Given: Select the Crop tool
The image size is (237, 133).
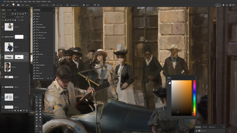Looking at the screenshot, I should 37,102.
